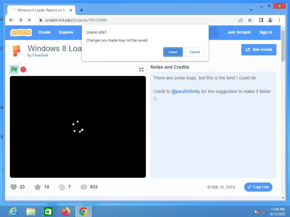The image size is (290, 217).
Task: Click the star icon to favorite the project
Action: point(38,187)
